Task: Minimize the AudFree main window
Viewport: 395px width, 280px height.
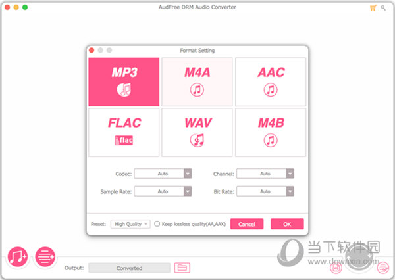Action: click(16, 7)
